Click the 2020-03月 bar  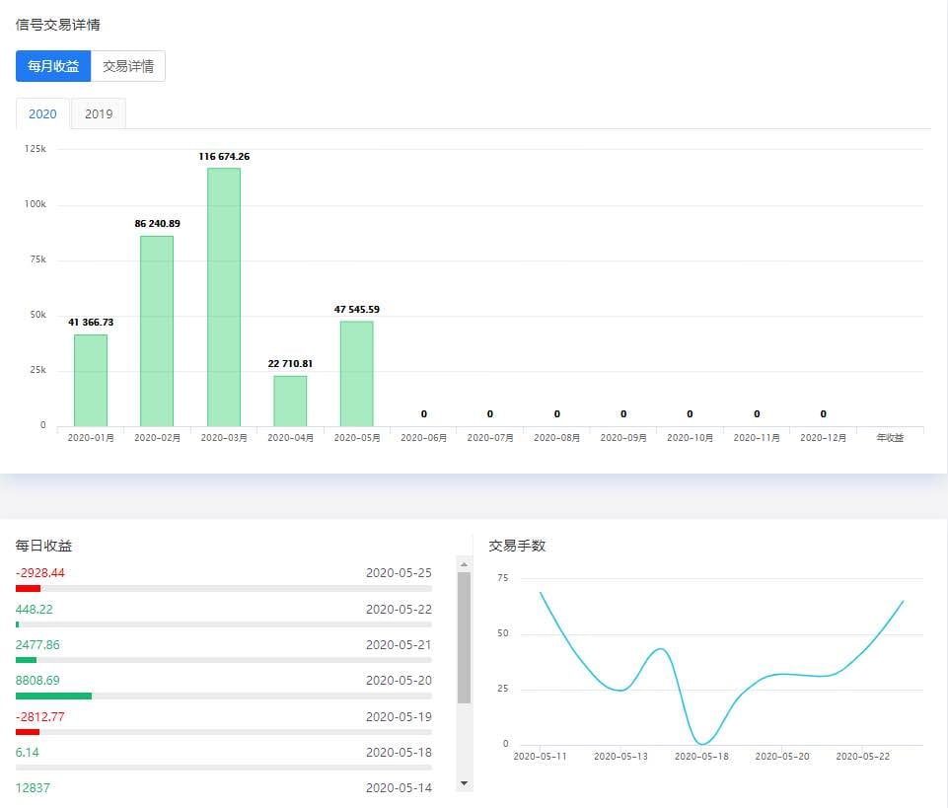pyautogui.click(x=224, y=297)
